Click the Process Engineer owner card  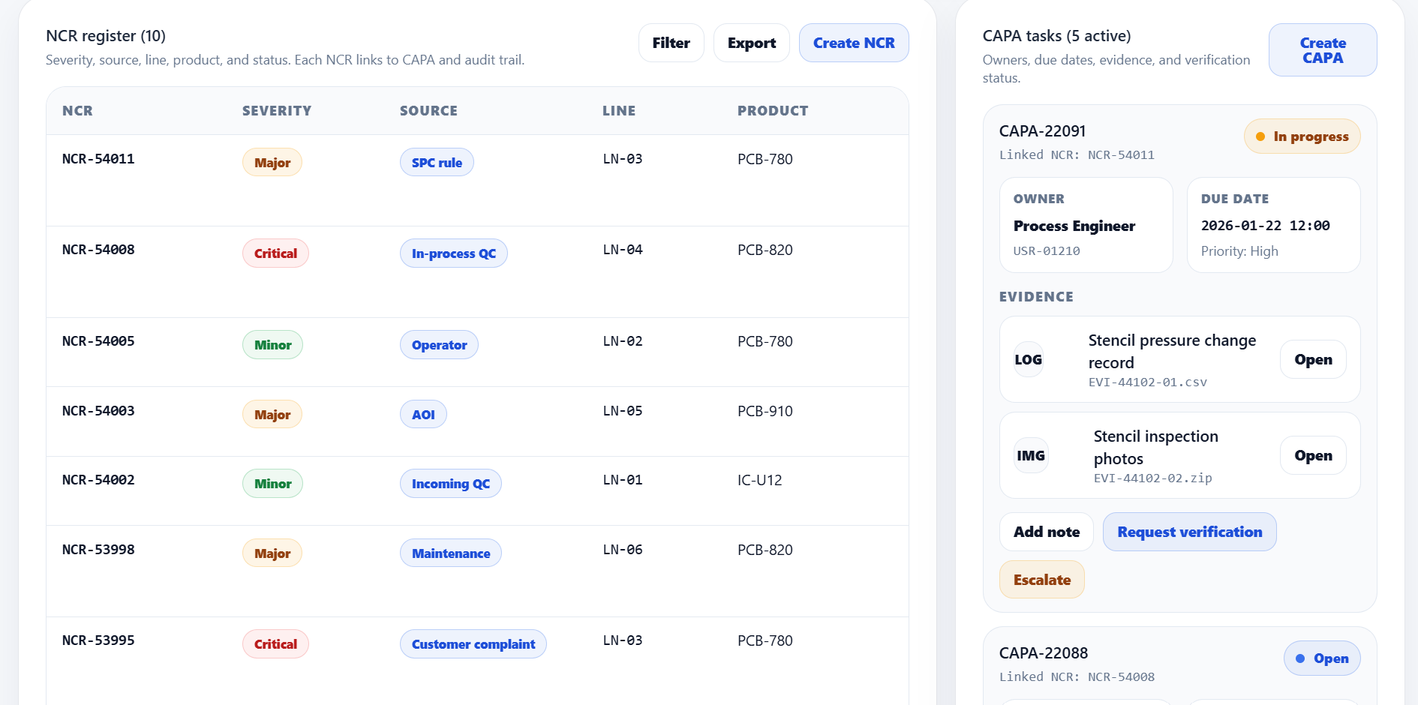[x=1086, y=225]
